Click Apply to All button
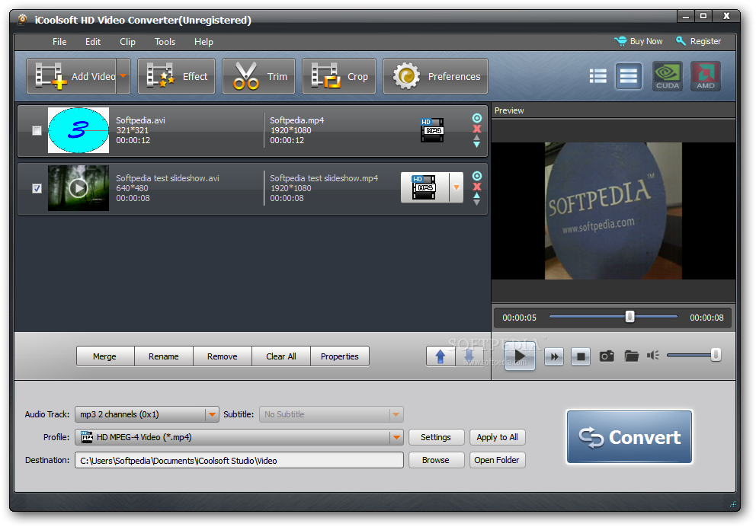Screen dimensions: 756x527 coord(497,437)
